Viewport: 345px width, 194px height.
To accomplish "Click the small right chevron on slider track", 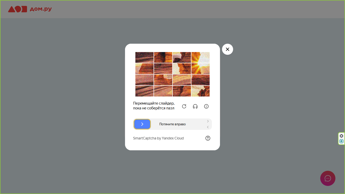I will coord(208,121).
